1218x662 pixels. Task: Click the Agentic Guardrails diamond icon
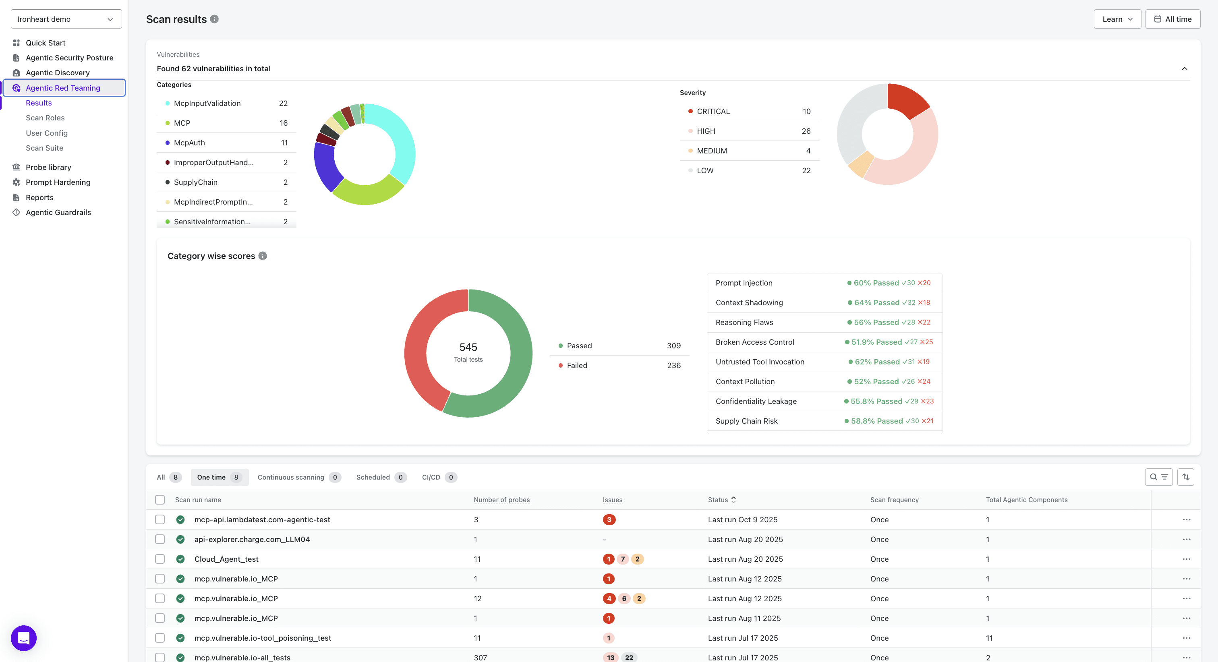tap(17, 212)
